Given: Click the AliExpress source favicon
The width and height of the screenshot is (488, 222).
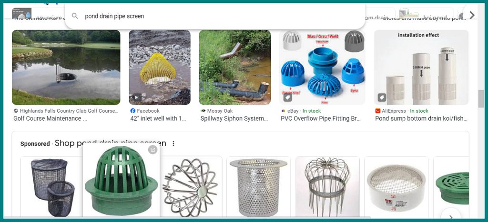Looking at the screenshot, I should point(378,111).
